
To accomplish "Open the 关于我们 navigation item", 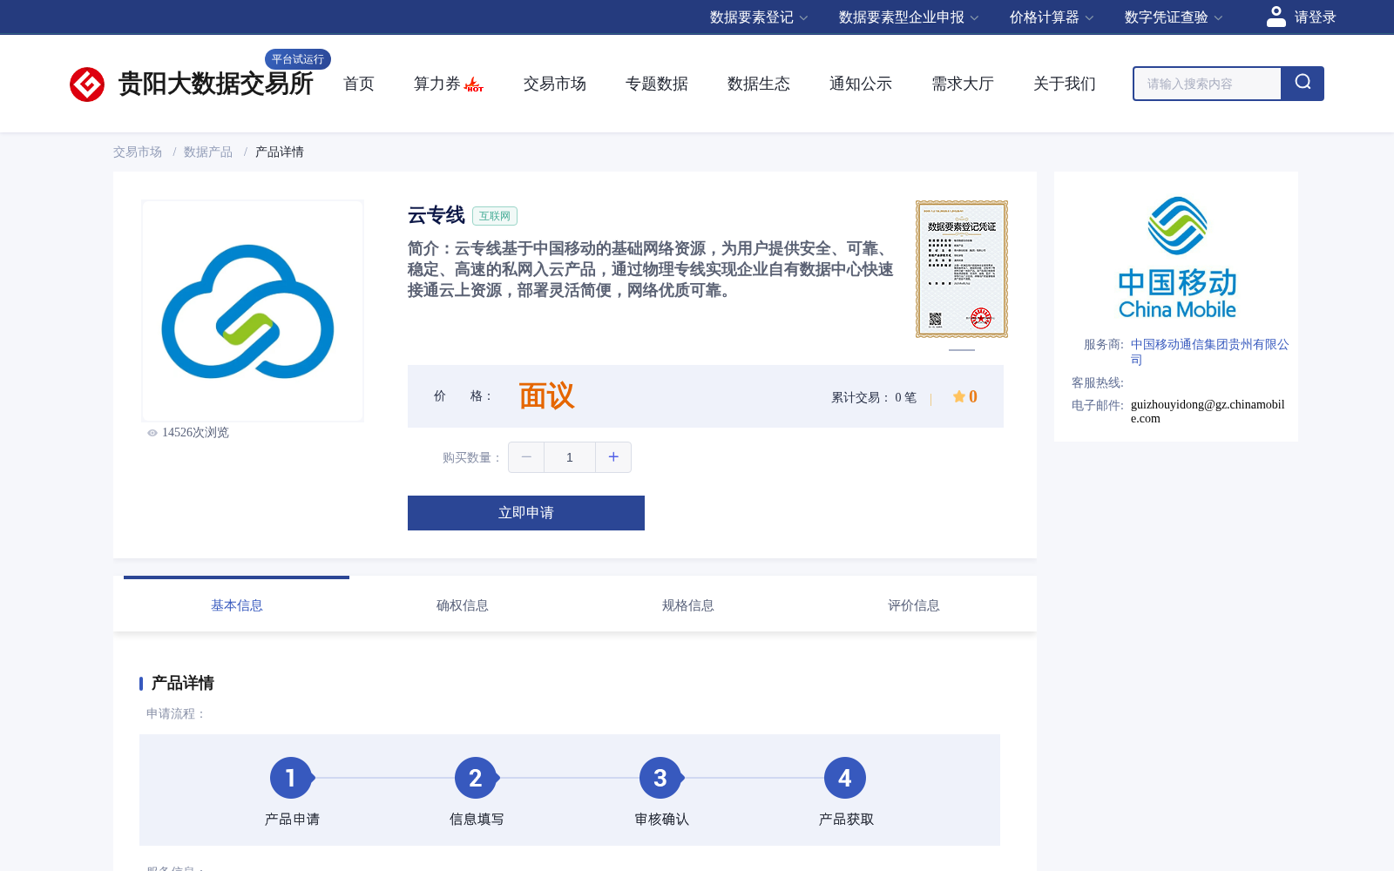I will 1065,84.
